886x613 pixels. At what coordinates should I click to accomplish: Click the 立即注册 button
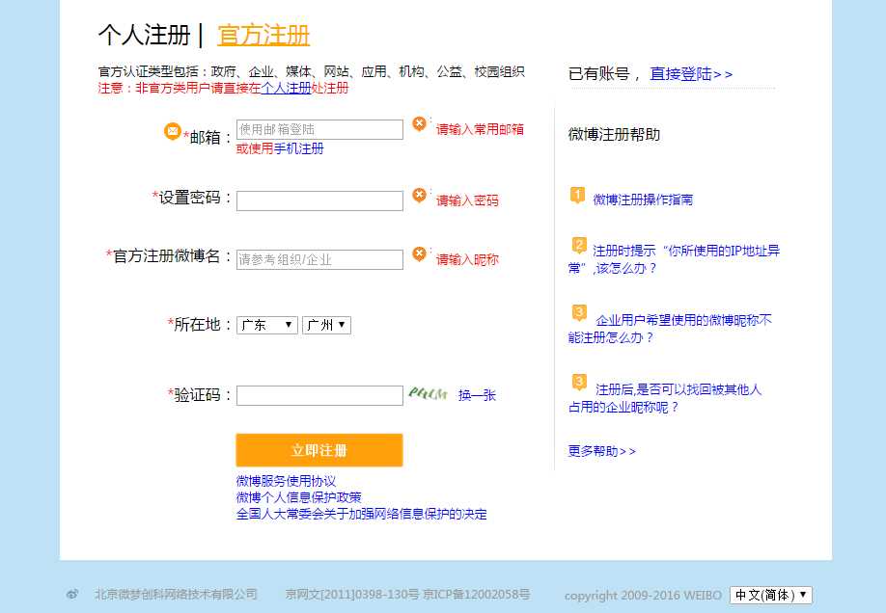coord(319,450)
